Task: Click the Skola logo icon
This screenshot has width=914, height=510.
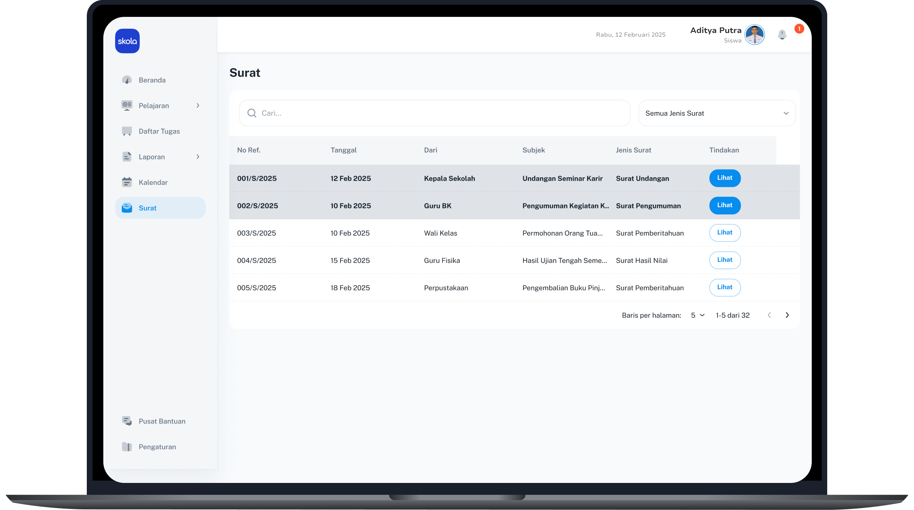Action: pyautogui.click(x=127, y=41)
